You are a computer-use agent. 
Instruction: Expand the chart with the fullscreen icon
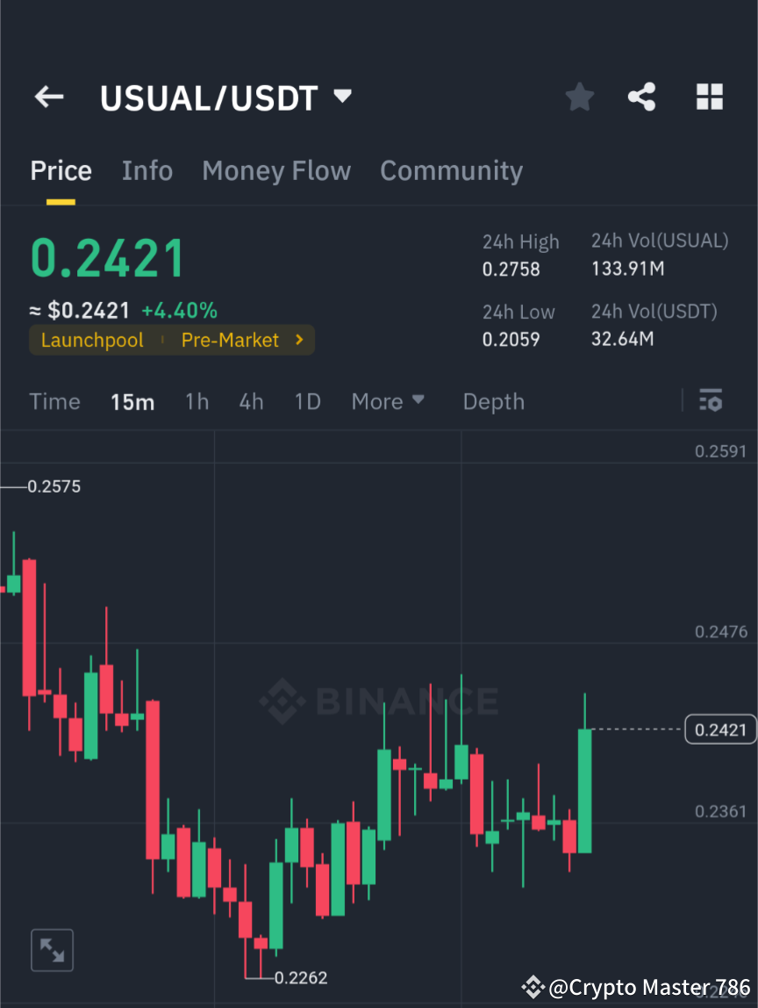point(52,949)
